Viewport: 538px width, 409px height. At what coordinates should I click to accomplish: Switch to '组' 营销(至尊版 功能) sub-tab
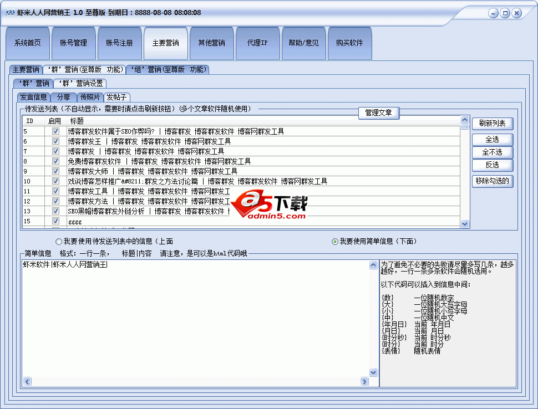tap(168, 70)
